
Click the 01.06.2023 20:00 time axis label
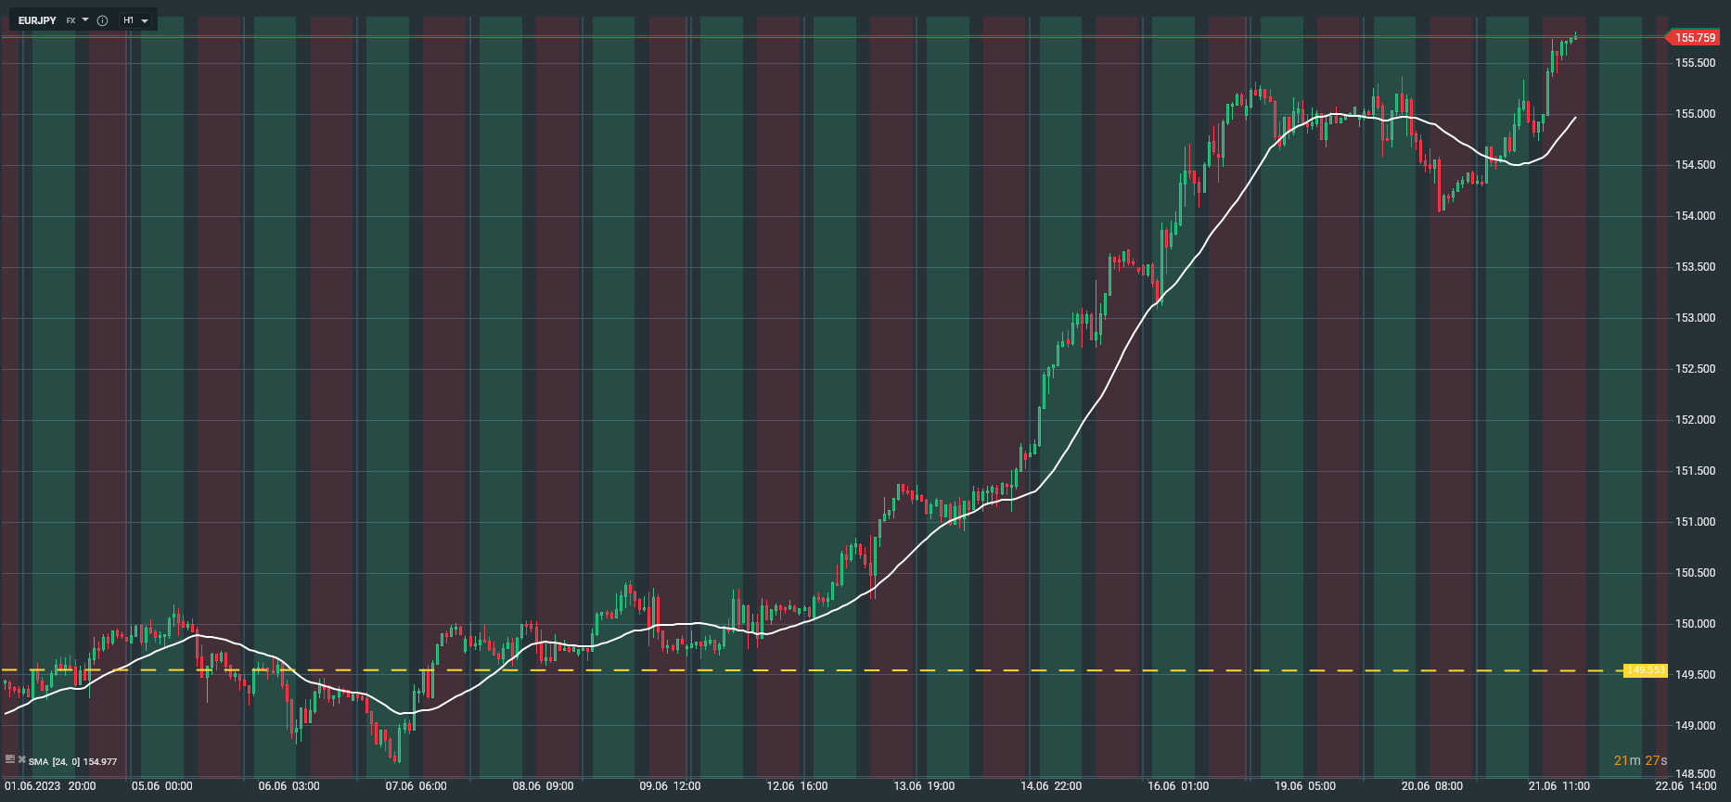point(50,786)
